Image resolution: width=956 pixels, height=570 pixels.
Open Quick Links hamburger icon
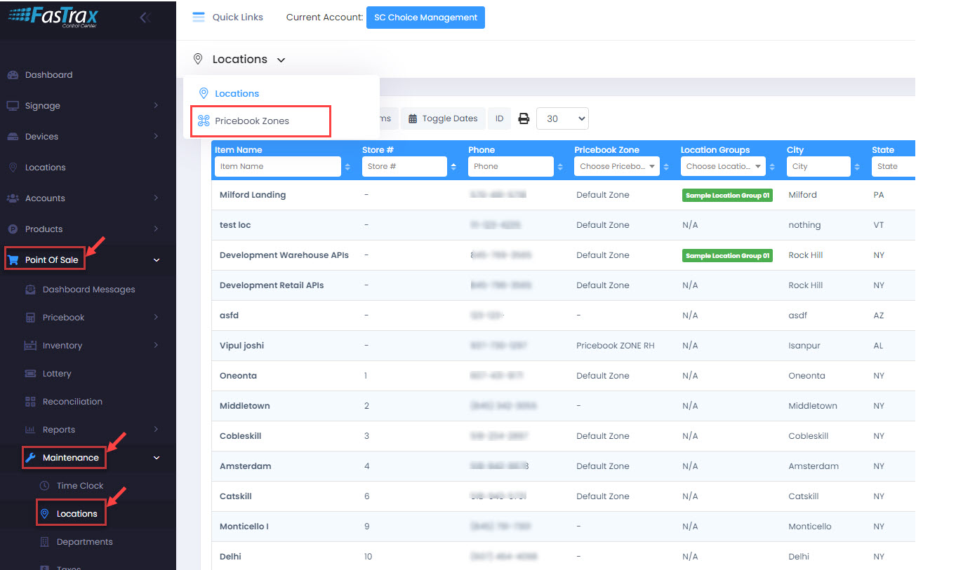tap(199, 17)
